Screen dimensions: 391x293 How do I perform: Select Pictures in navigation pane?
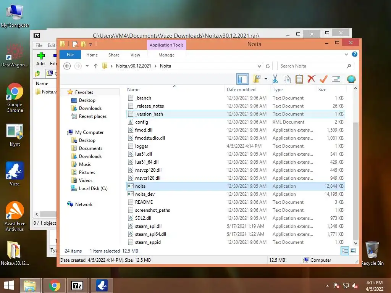click(87, 172)
